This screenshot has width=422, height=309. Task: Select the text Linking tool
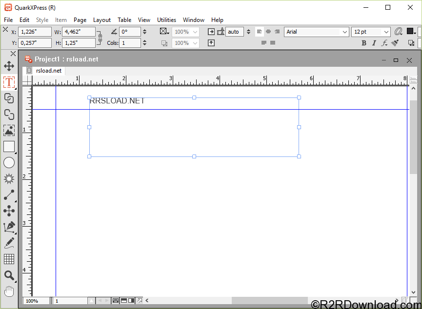coord(9,98)
